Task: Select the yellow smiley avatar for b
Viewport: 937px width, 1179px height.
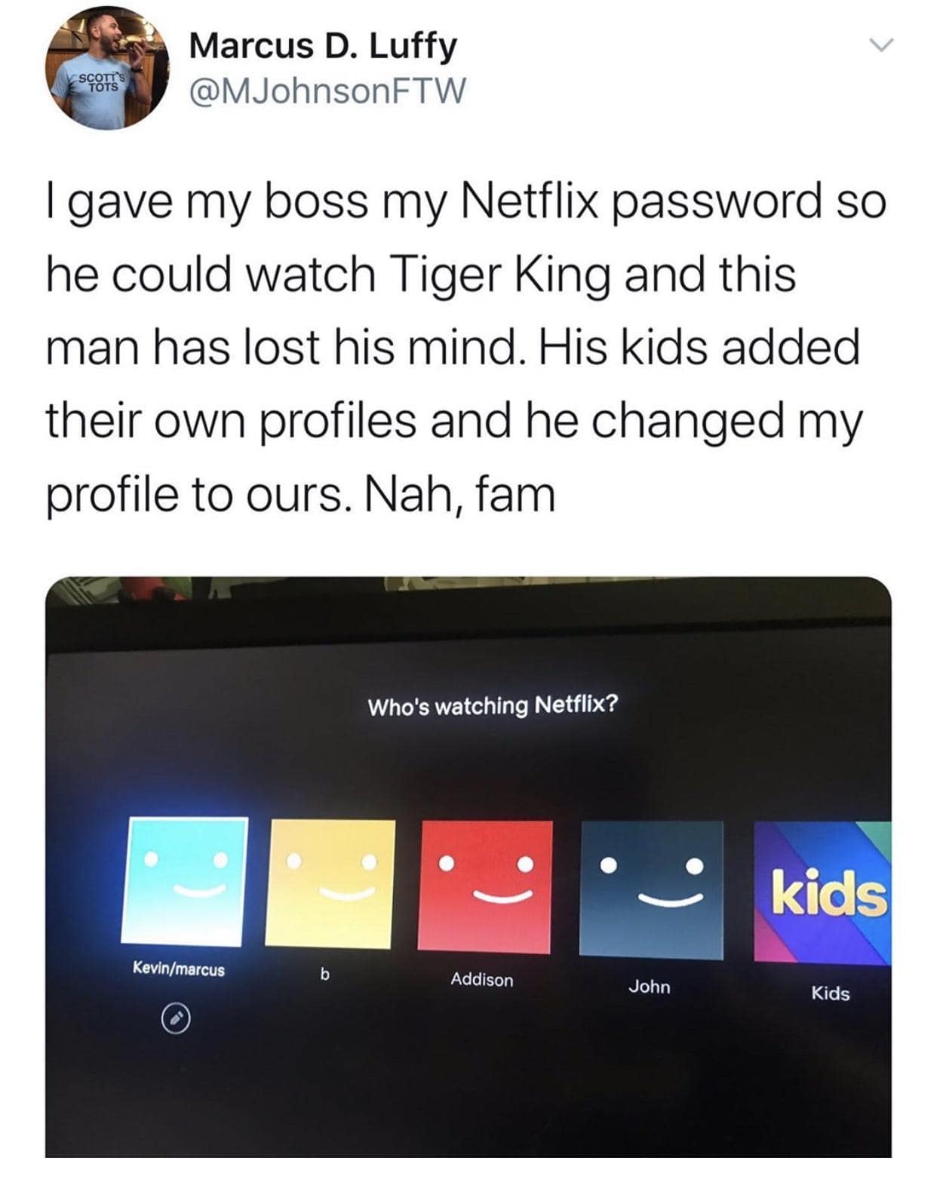Action: [330, 883]
